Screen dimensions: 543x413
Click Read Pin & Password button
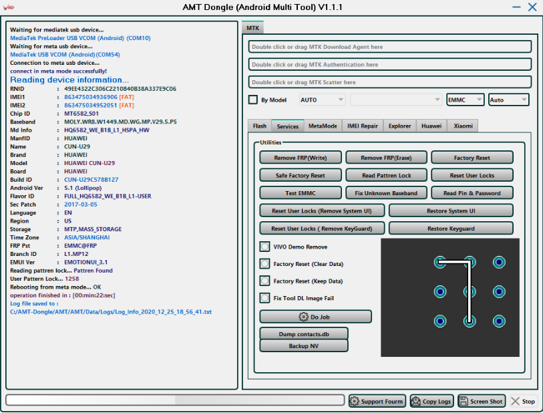[x=472, y=192]
